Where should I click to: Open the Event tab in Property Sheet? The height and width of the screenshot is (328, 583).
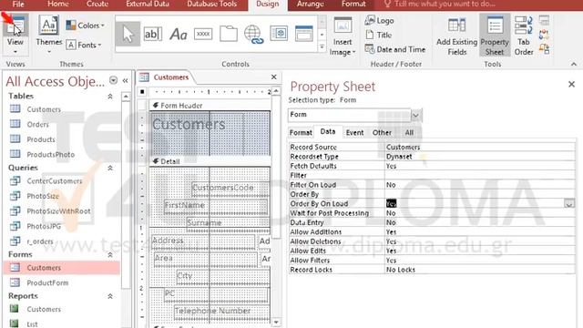coord(354,132)
